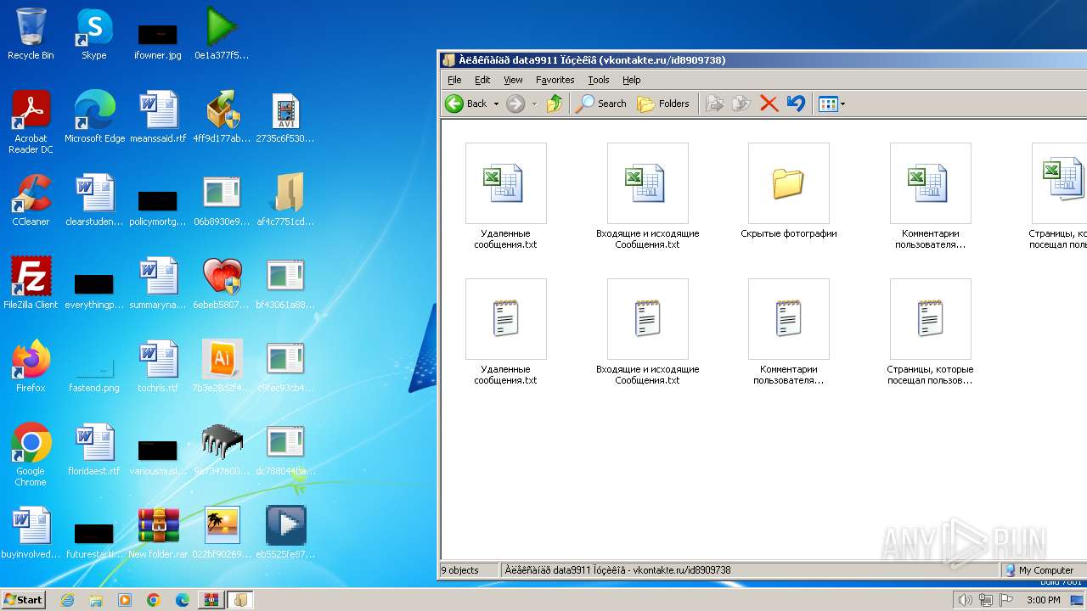Open the Forward history dropdown arrow
1087x611 pixels.
point(534,104)
